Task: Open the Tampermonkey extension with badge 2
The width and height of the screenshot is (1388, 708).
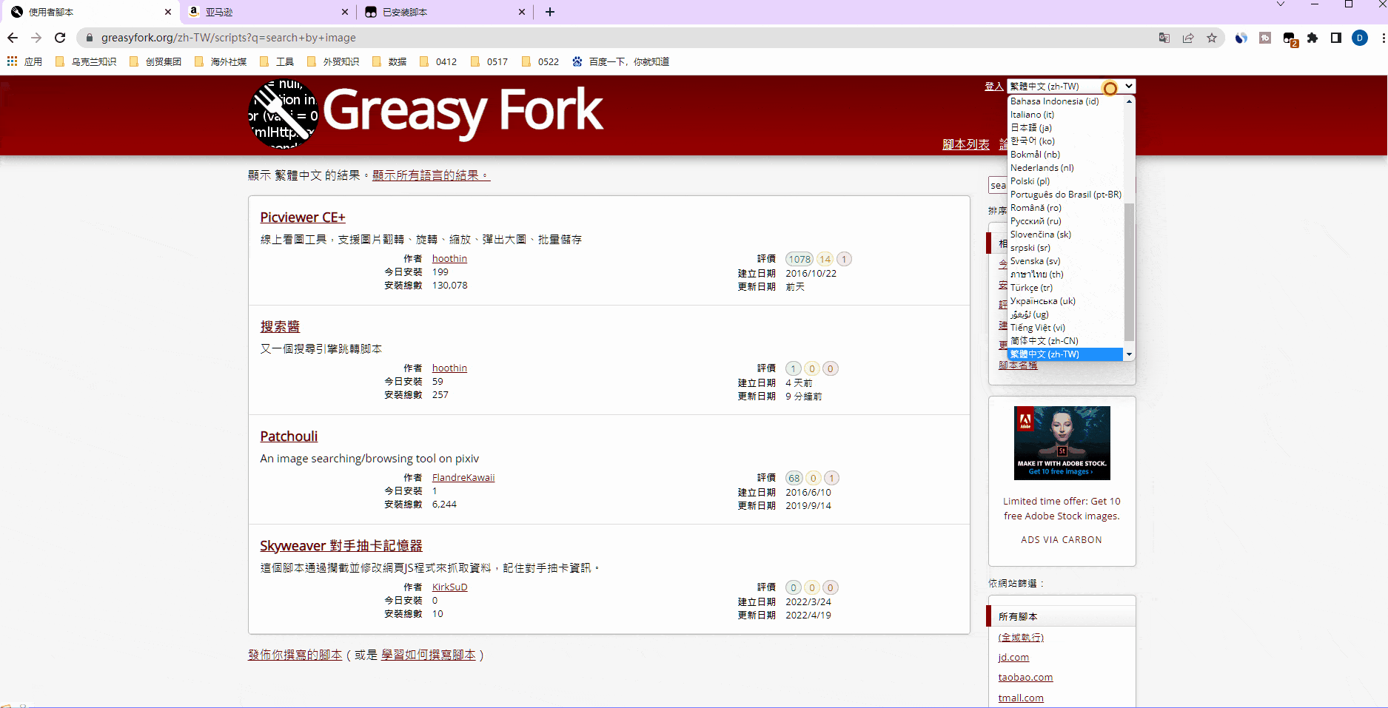Action: click(1290, 38)
